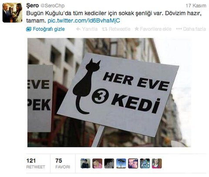Open the 17 Kasım timestamp
209x177 pixels.
coord(196,6)
